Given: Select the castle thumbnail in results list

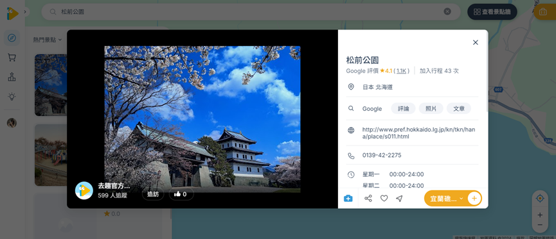Looking at the screenshot, I should (x=51, y=85).
